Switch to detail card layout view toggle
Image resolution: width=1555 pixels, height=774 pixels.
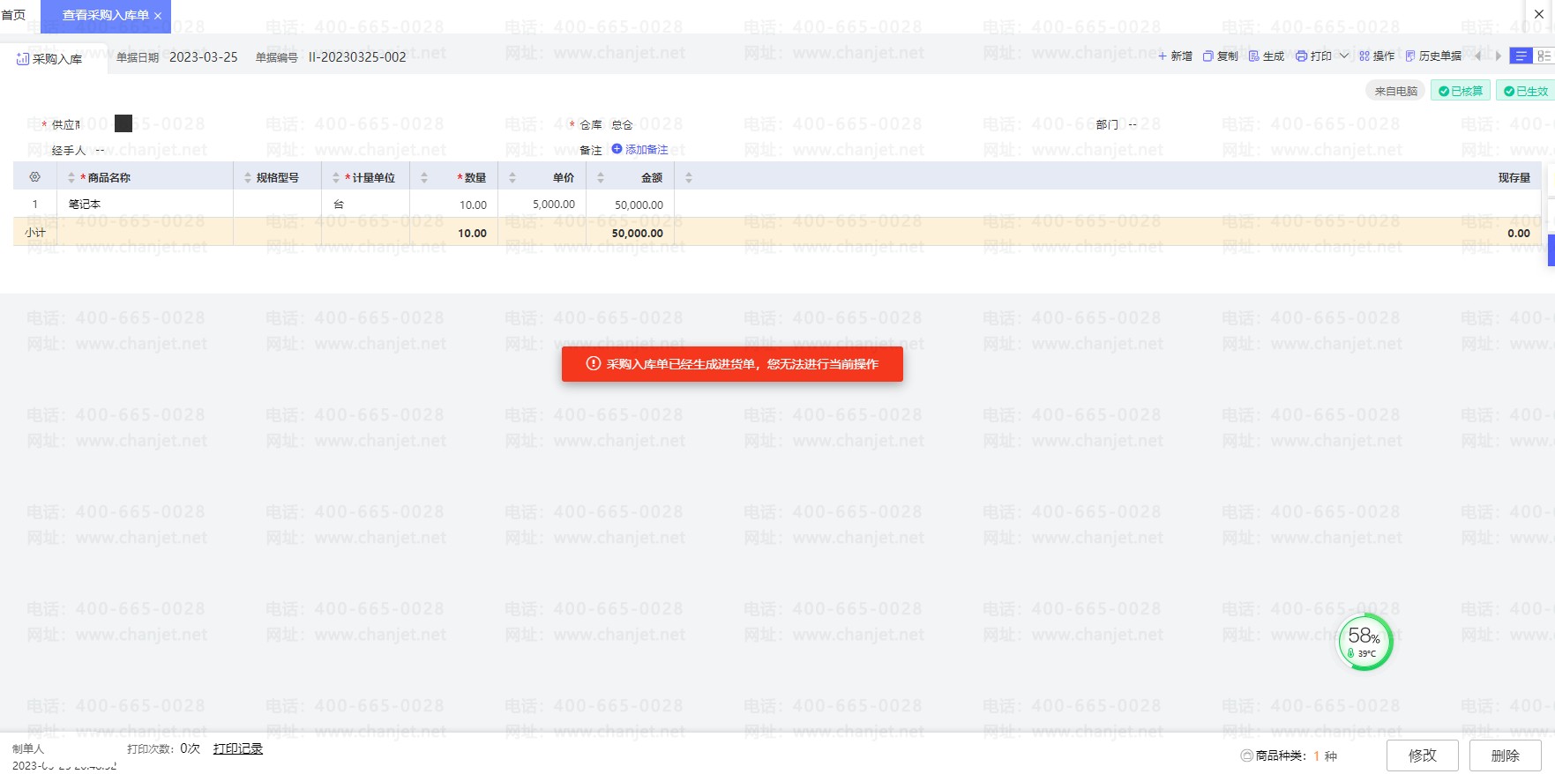[1544, 56]
